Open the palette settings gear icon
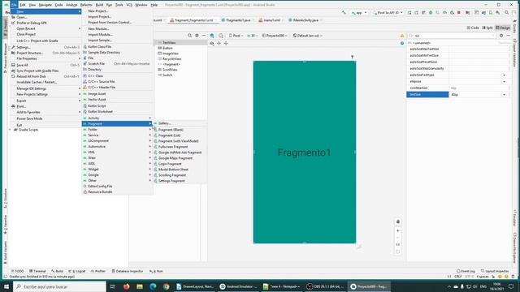Image resolution: width=520 pixels, height=292 pixels. [x=197, y=36]
